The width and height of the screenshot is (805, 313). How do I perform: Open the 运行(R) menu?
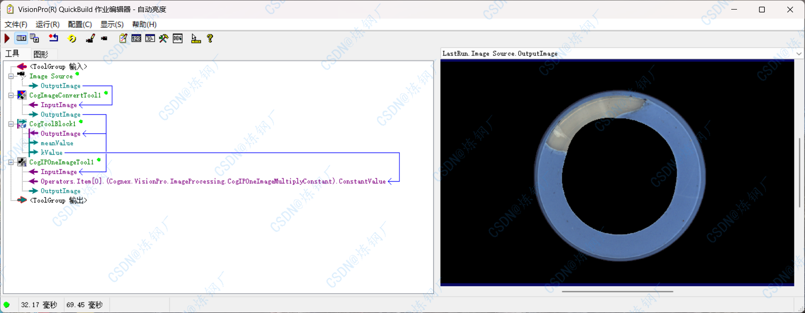pos(47,24)
